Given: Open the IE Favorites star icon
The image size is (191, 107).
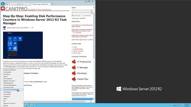Looking at the screenshot, I should (x=91, y=4).
